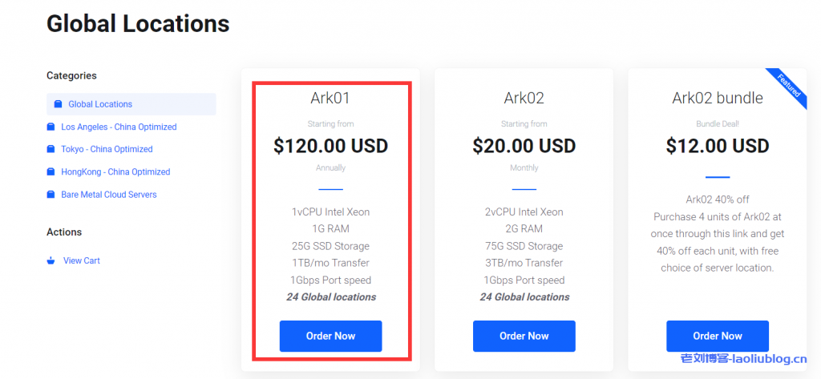Click the Ark01 plan title
Image resolution: width=821 pixels, height=379 pixels.
[330, 99]
